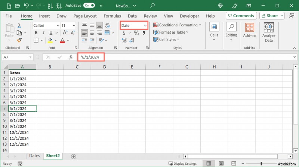Image resolution: width=299 pixels, height=167 pixels.
Task: Toggle Align Left button
Action: coord(84,33)
